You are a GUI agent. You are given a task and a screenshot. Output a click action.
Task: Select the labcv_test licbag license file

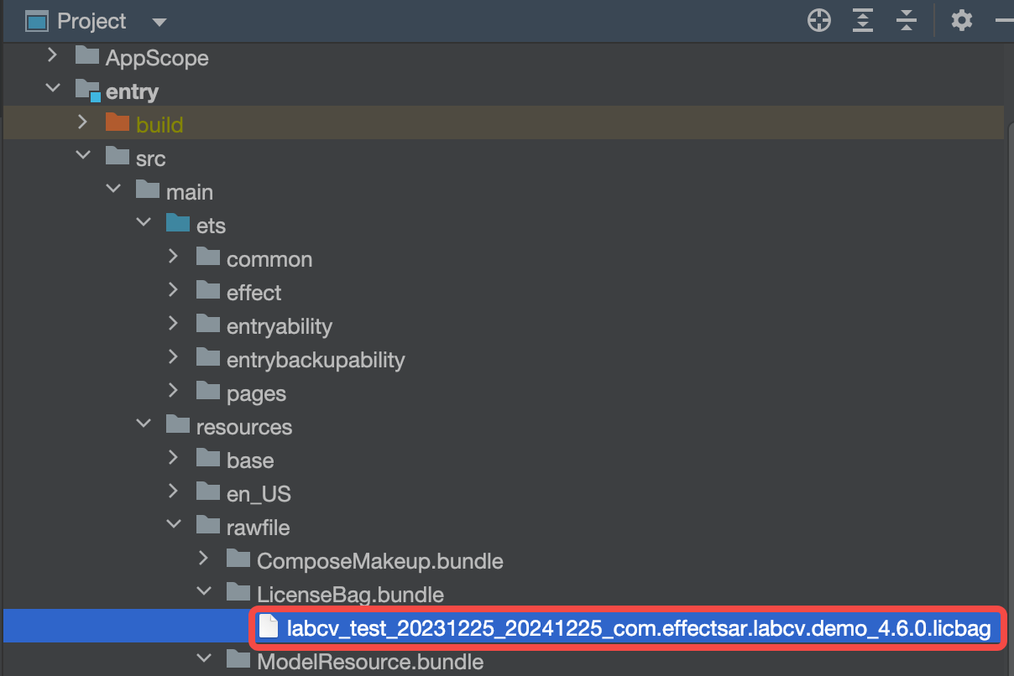point(638,628)
